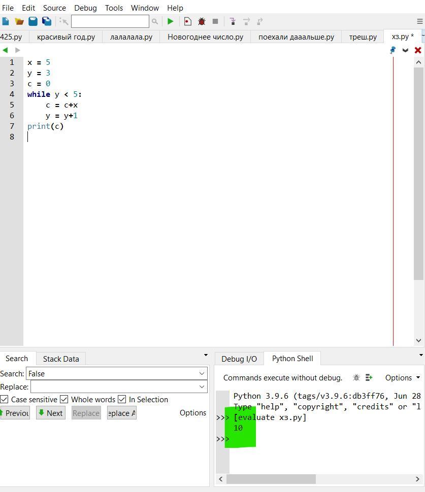425x492 pixels.
Task: Click the toolbar search input field
Action: [110, 21]
